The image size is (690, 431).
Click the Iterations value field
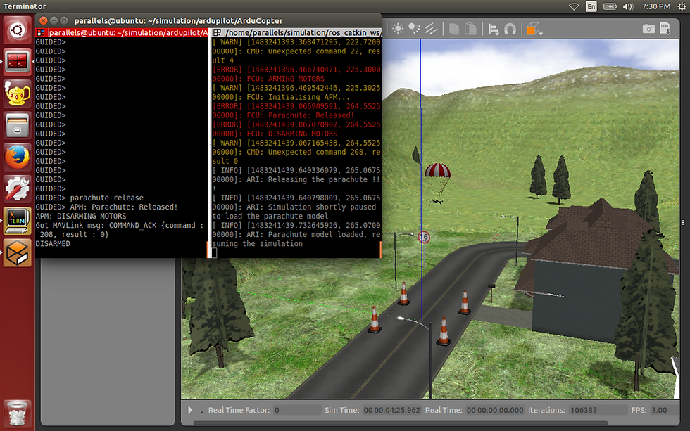pyautogui.click(x=598, y=410)
